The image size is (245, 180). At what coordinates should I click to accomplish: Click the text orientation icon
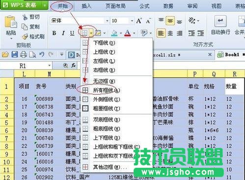pos(192,21)
